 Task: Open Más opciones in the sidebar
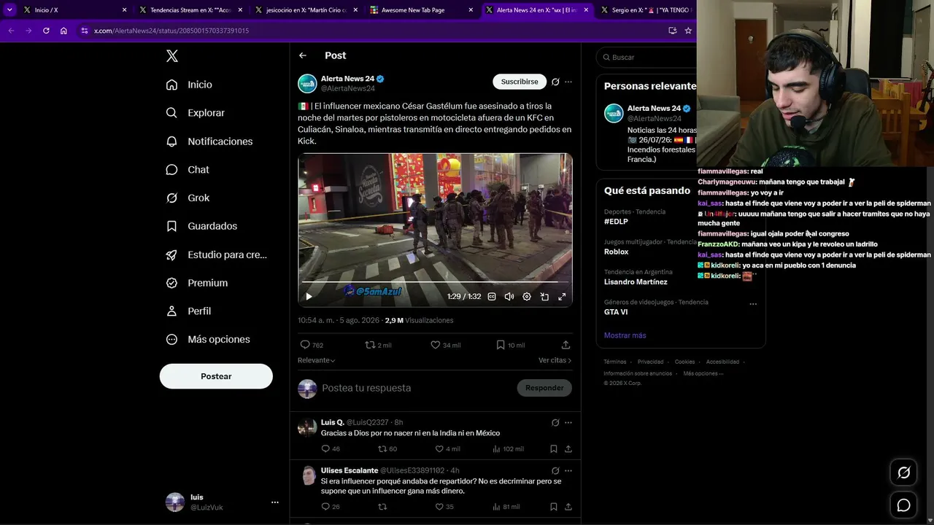[208, 339]
